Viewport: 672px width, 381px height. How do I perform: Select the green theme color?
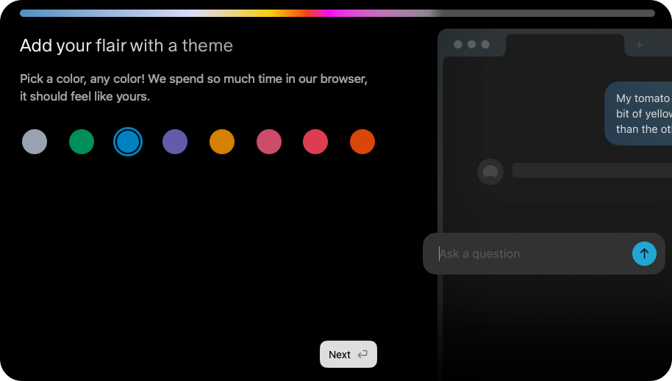pyautogui.click(x=82, y=142)
